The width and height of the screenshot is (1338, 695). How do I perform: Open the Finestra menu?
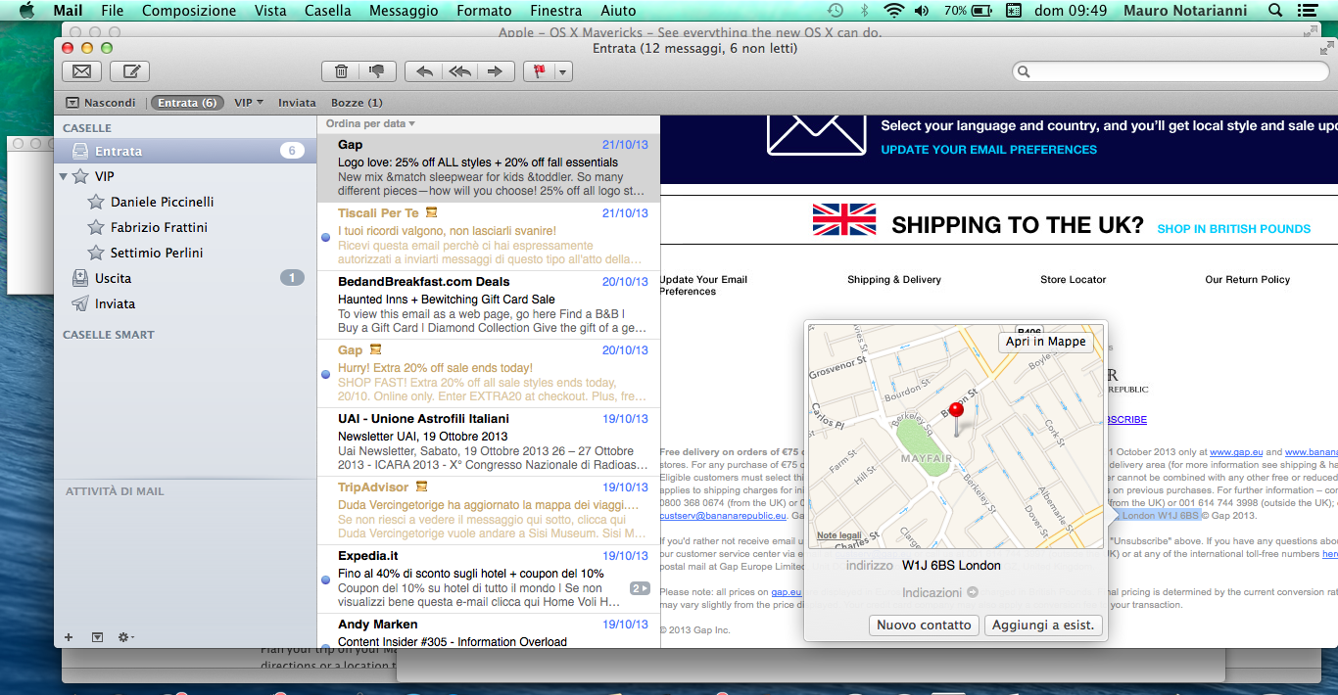click(555, 11)
